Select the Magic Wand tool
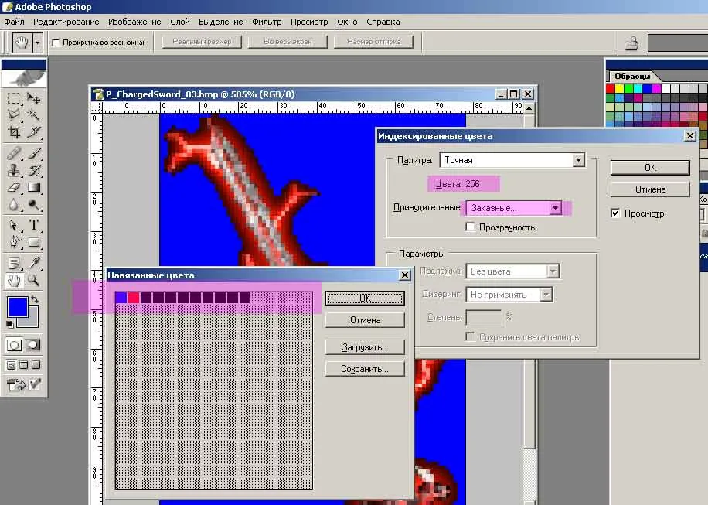The image size is (708, 505). (x=34, y=114)
